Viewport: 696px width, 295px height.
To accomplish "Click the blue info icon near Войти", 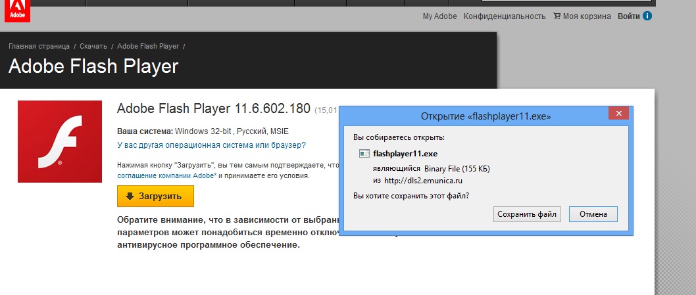I will pos(647,16).
